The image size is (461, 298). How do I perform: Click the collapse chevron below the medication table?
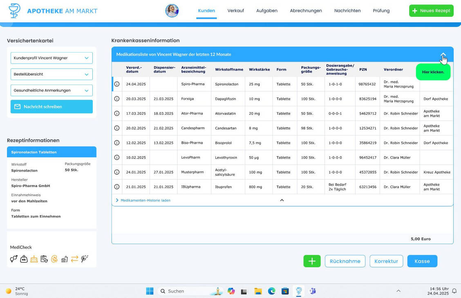282,200
